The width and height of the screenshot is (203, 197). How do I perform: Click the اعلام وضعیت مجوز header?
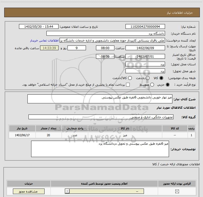[x=104, y=184]
